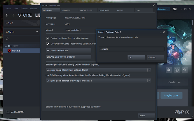Open the BPM Overlay setting dropdown
This screenshot has height=121, width=194.
(x=99, y=81)
